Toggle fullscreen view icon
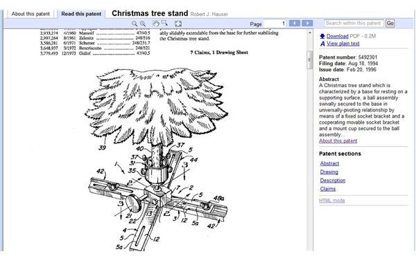 [178, 24]
